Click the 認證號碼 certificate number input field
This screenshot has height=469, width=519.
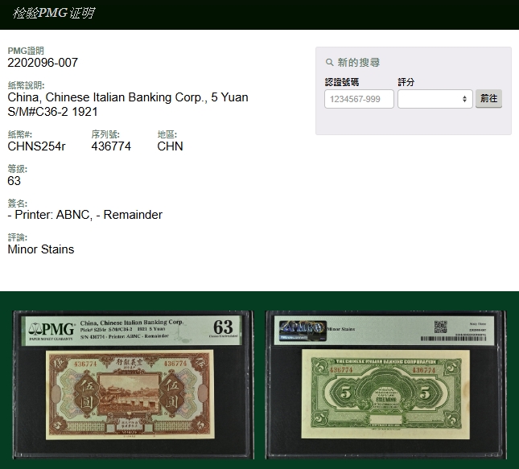coord(359,99)
